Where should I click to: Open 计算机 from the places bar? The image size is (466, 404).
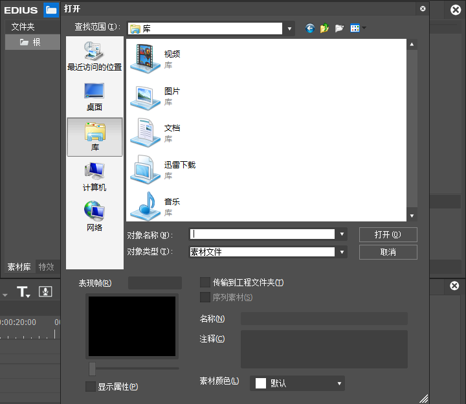tap(94, 176)
